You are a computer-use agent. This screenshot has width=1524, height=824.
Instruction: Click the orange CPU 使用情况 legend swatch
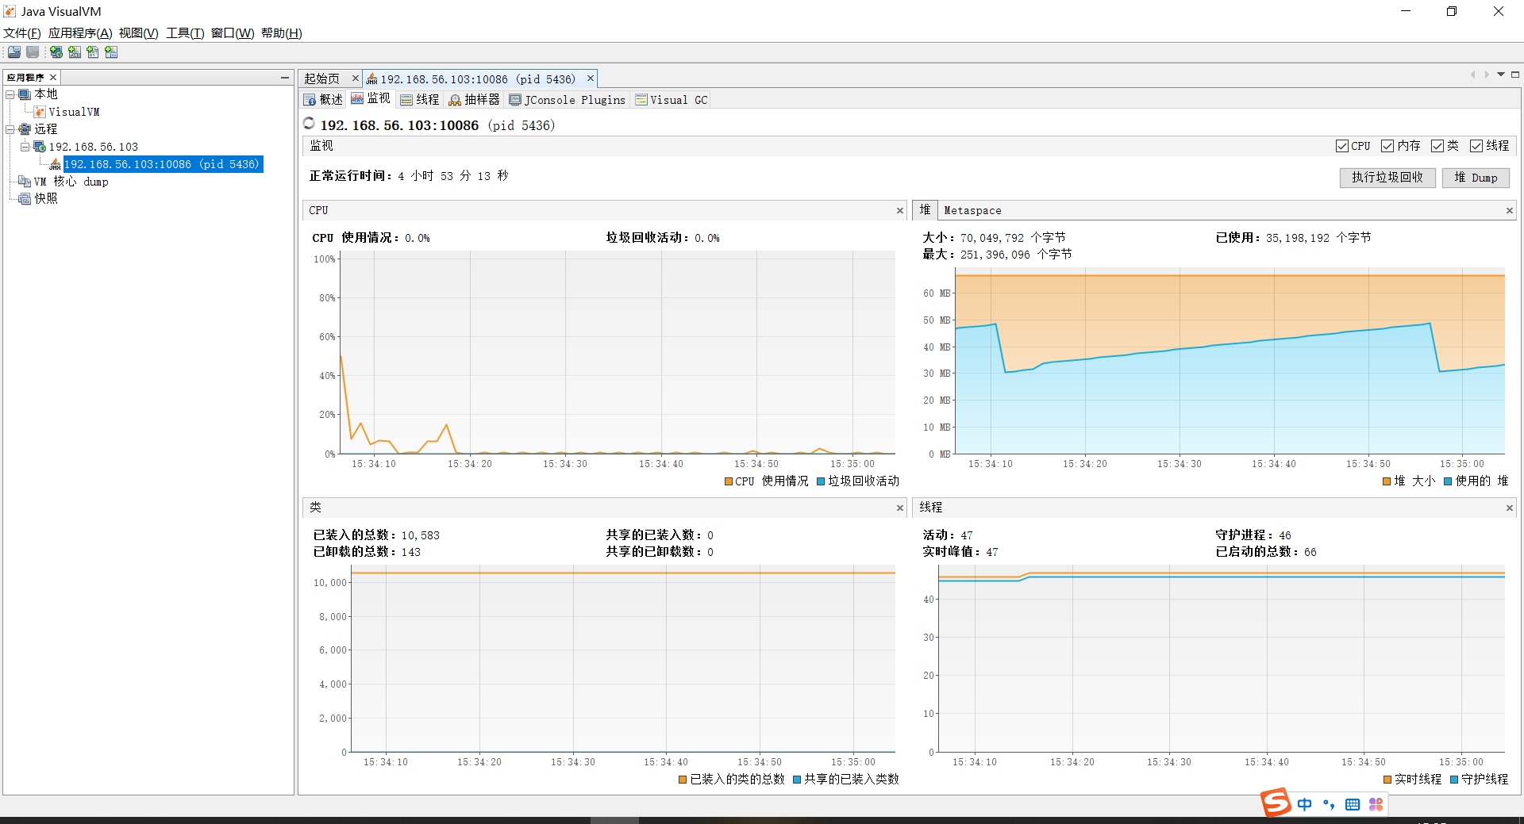729,481
